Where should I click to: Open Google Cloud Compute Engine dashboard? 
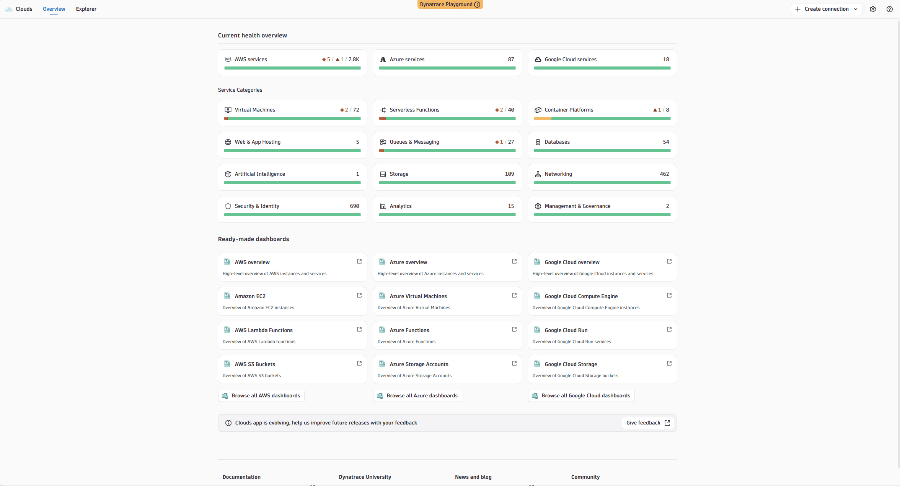tap(602, 301)
